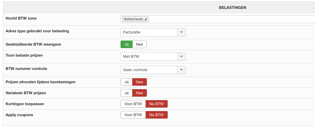
Task: Set Gedetailleerde BTW weergave to Ja
Action: [126, 44]
